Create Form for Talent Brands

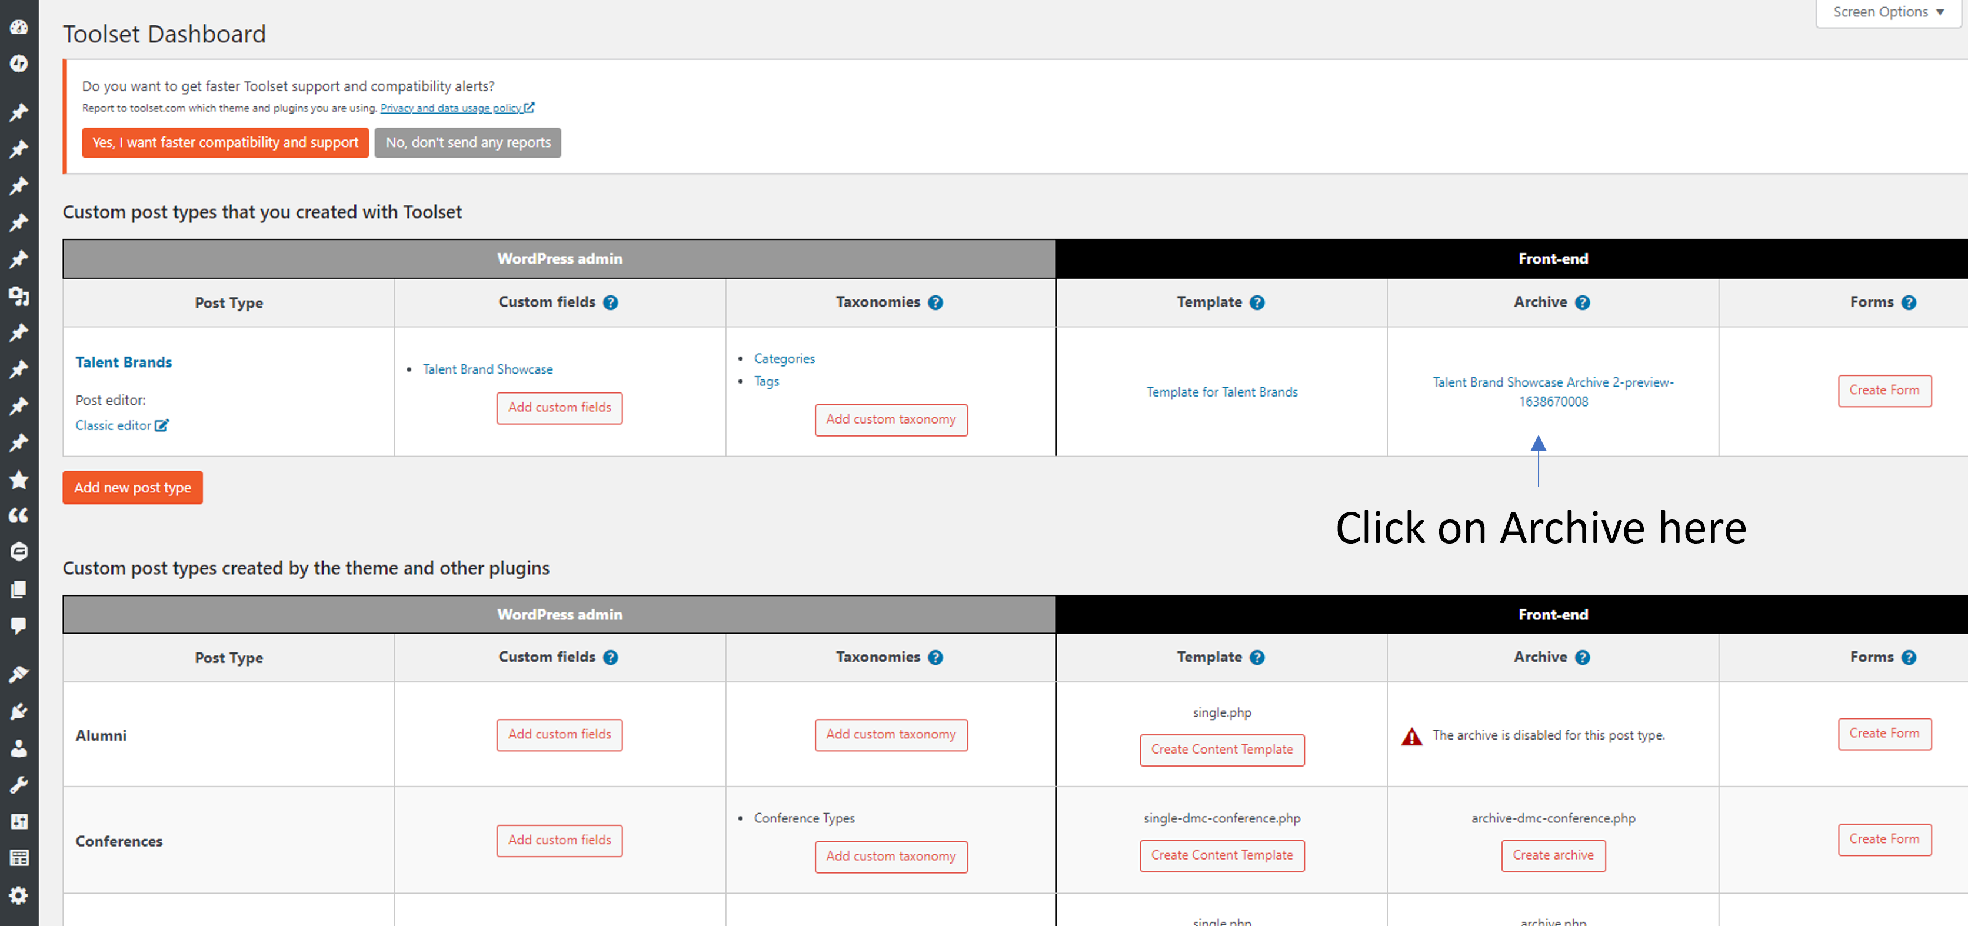[x=1884, y=391]
